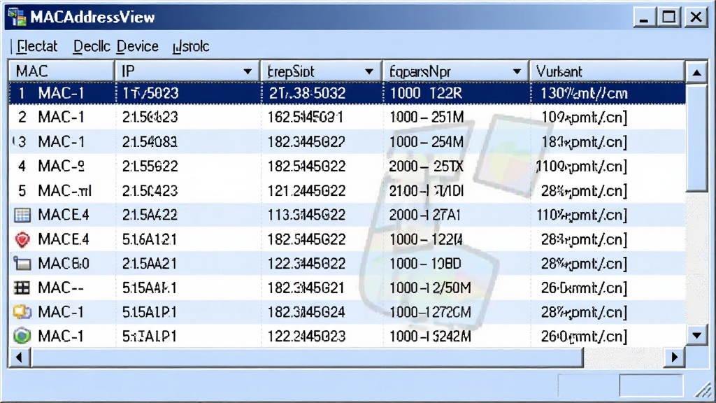Minimize the MACAddressView window
Viewport: 716px width, 403px height.
pos(644,17)
